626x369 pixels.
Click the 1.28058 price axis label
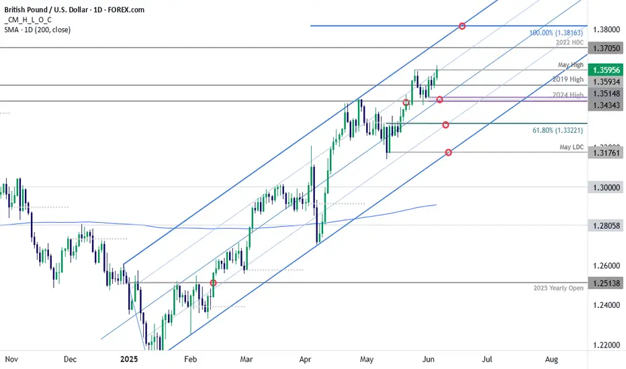click(x=606, y=226)
